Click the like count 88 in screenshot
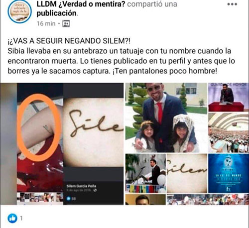249x228 pixels. point(74,199)
